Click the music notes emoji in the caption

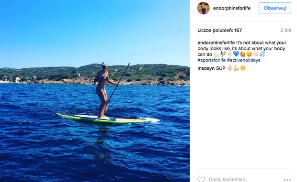223,54
